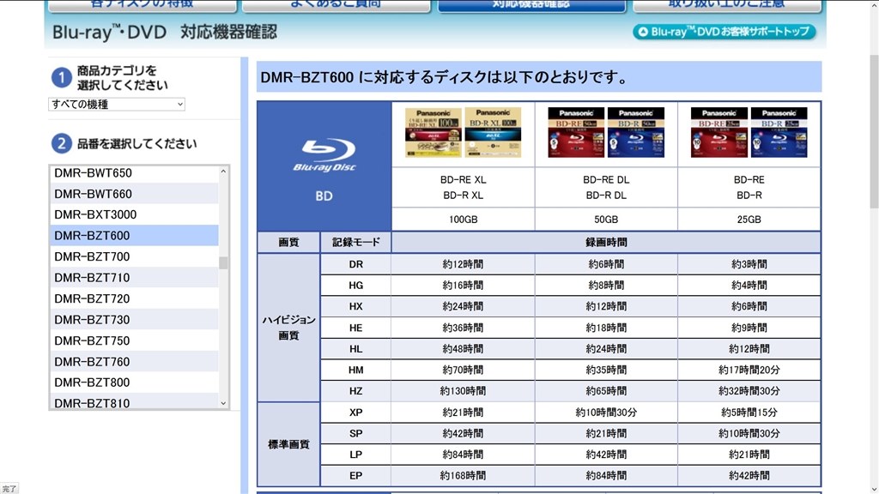Click the DR recording mode cell
This screenshot has width=879, height=494.
[x=356, y=264]
